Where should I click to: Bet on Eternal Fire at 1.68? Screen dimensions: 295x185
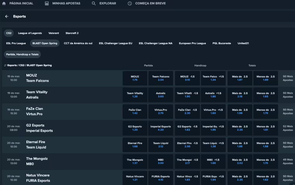(x=135, y=145)
